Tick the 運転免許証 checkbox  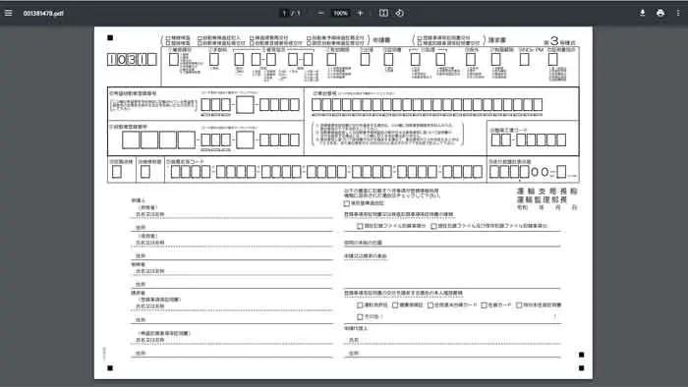(x=360, y=305)
